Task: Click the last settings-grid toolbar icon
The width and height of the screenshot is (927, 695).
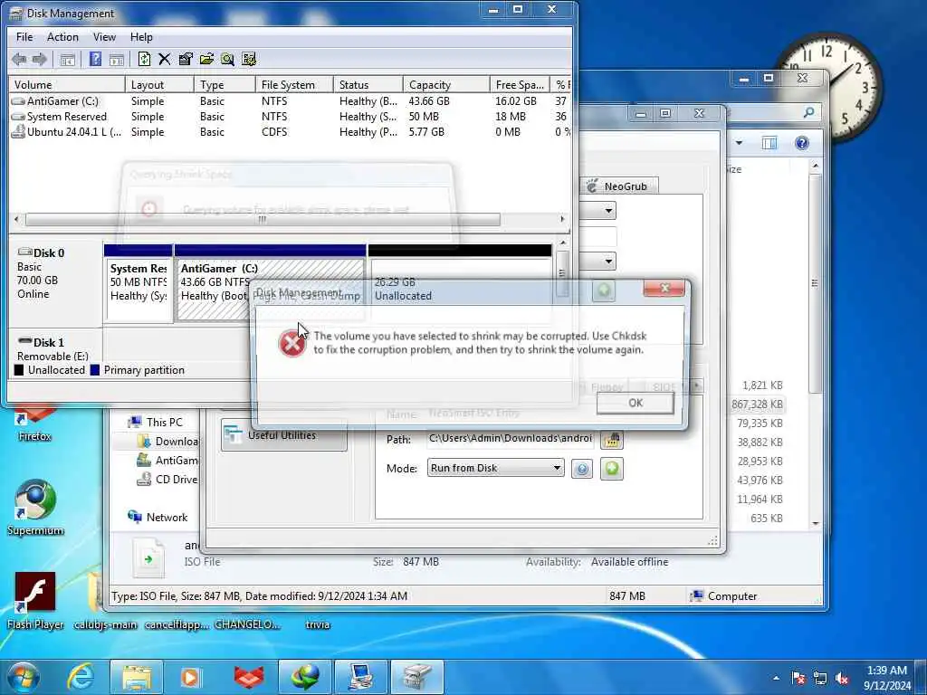Action: click(x=249, y=59)
